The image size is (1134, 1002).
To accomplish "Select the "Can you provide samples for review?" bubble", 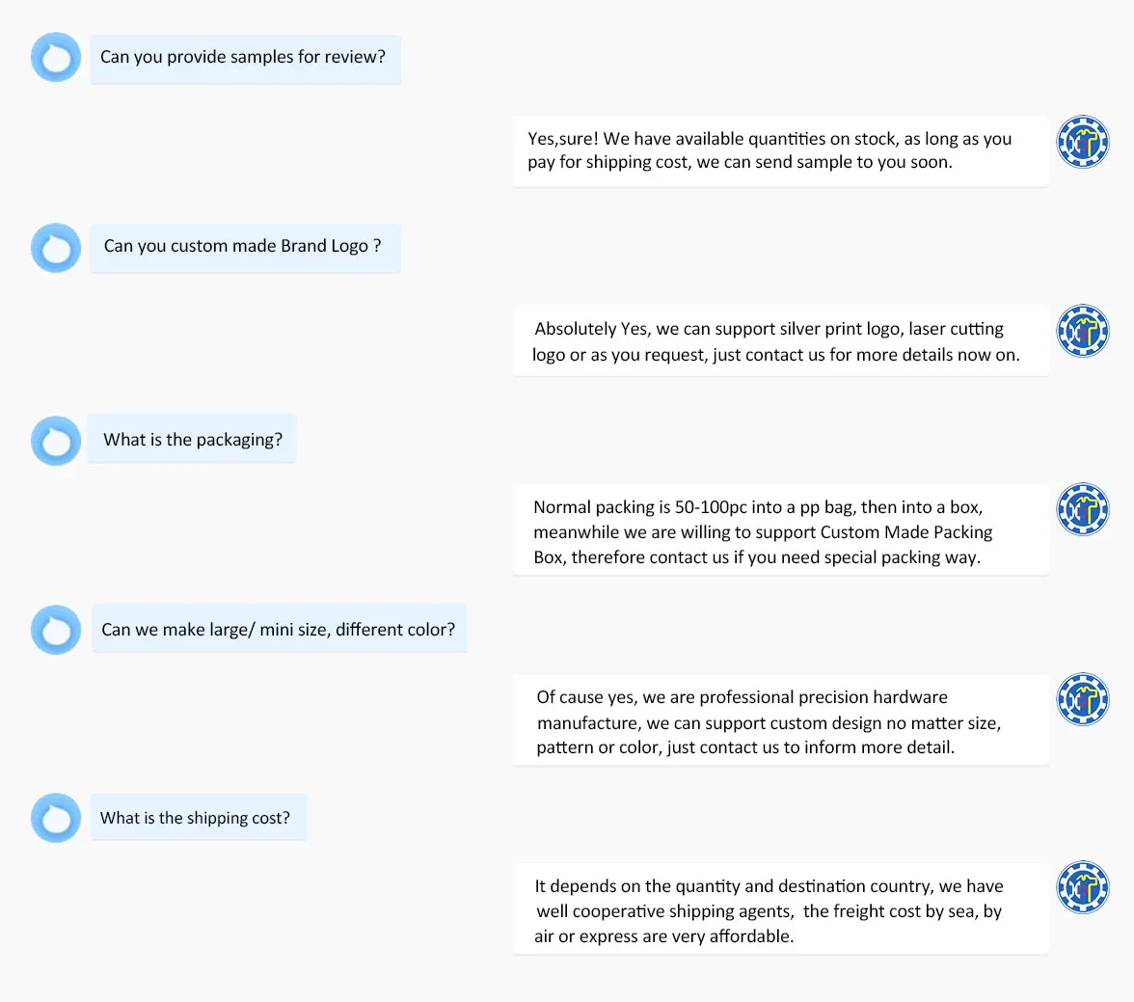I will point(245,59).
